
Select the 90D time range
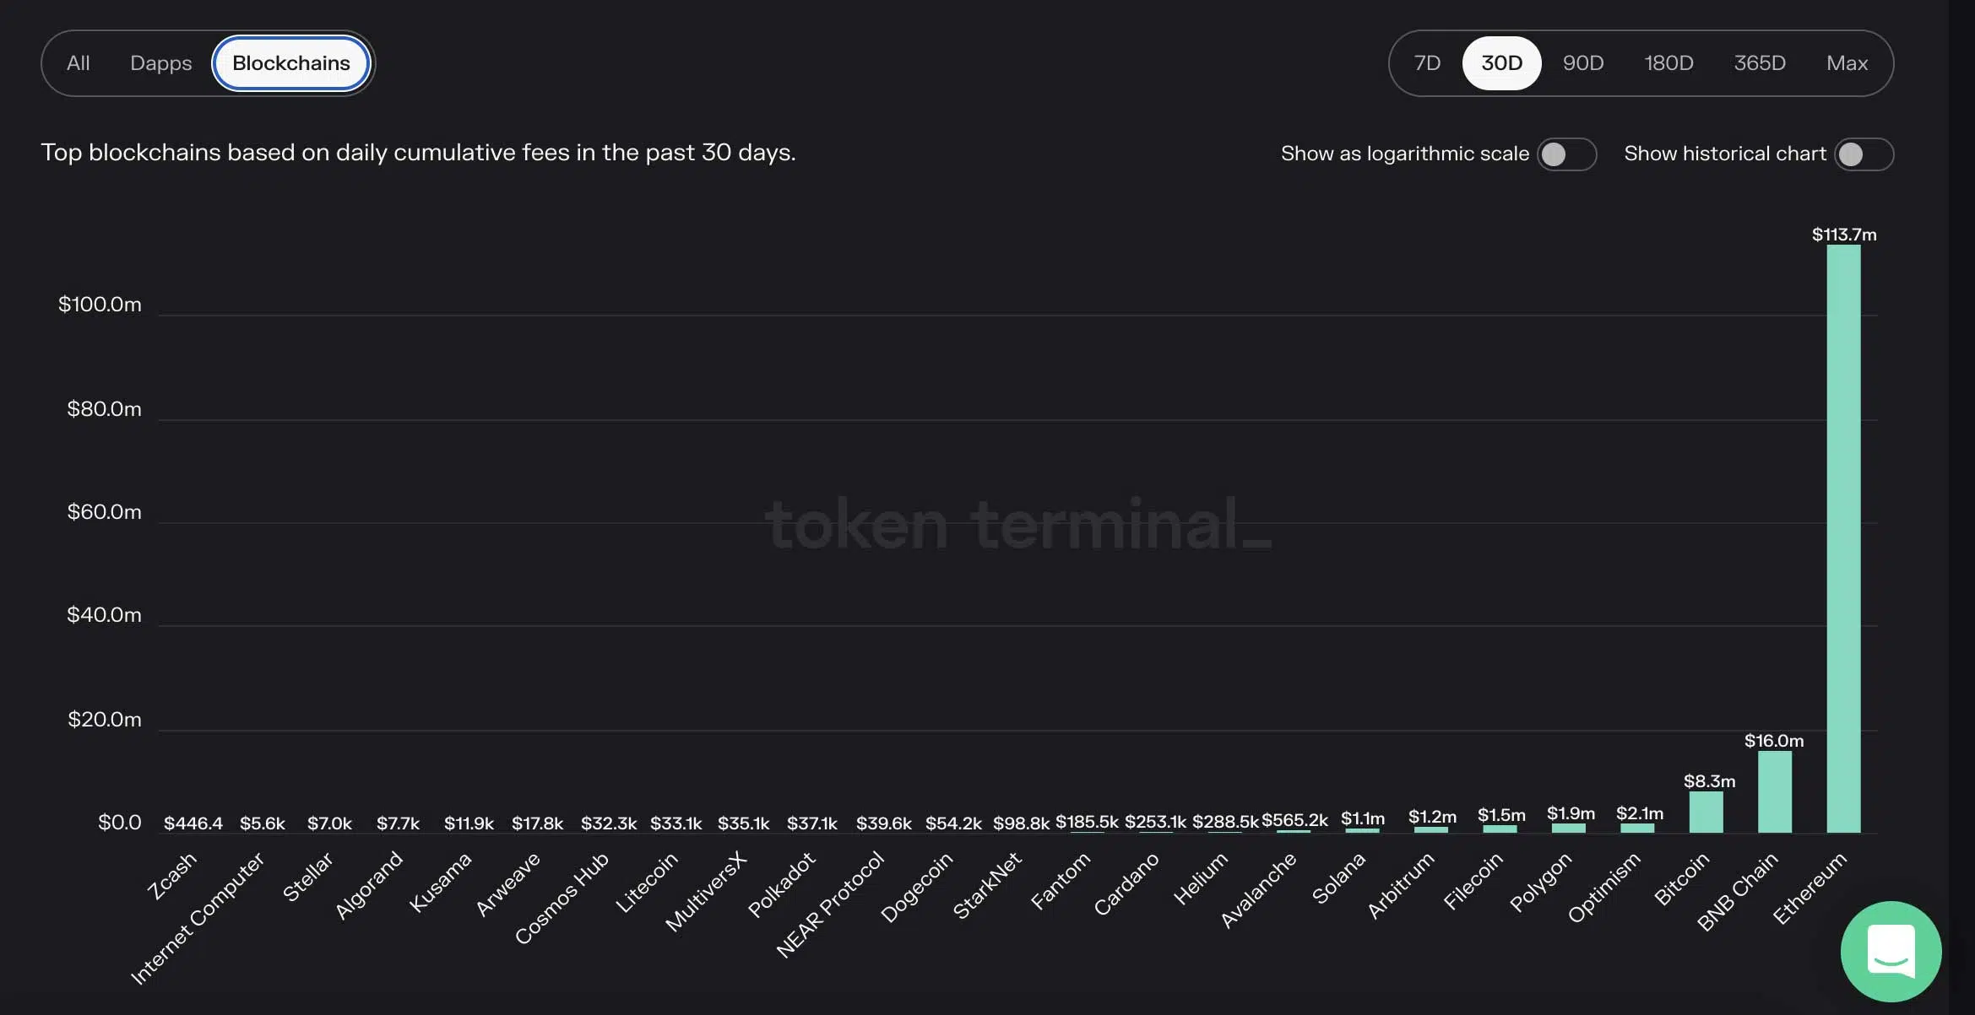pos(1582,62)
